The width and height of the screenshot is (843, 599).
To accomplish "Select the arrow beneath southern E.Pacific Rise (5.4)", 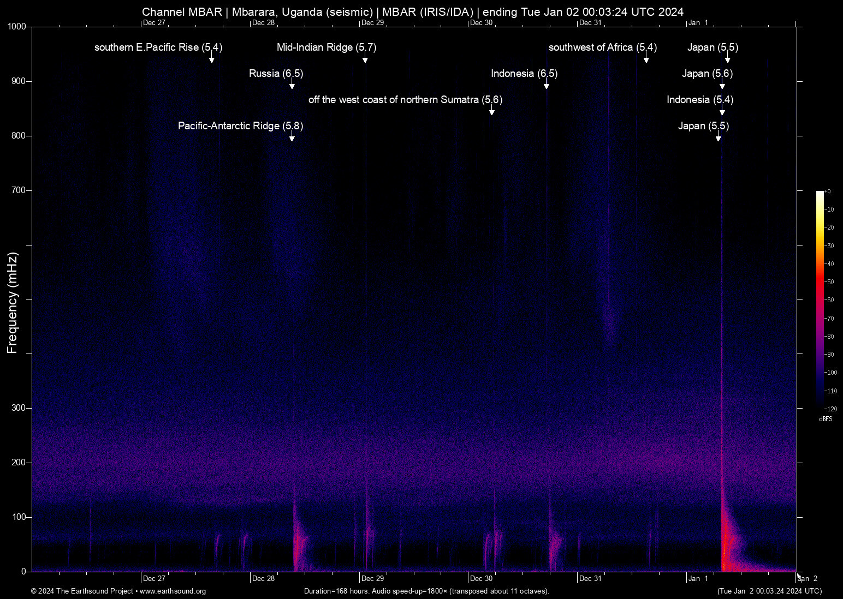I will pos(211,59).
